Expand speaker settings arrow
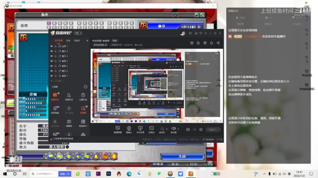 [x=178, y=129]
